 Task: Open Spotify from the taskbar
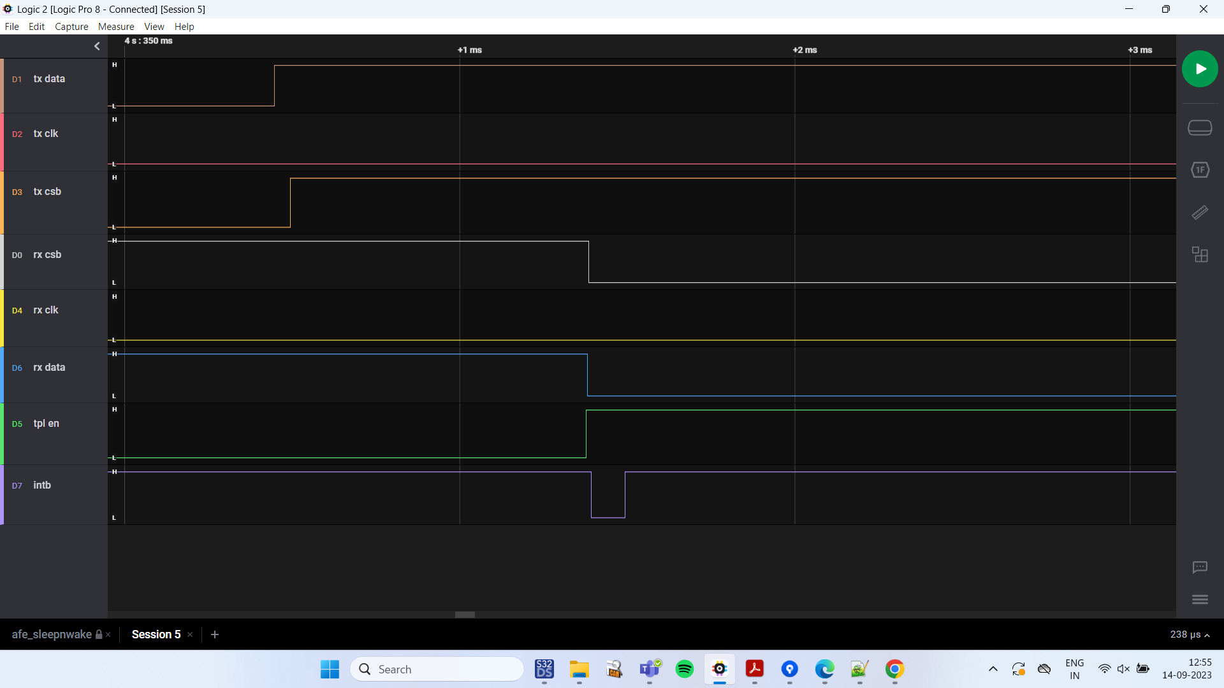point(685,670)
